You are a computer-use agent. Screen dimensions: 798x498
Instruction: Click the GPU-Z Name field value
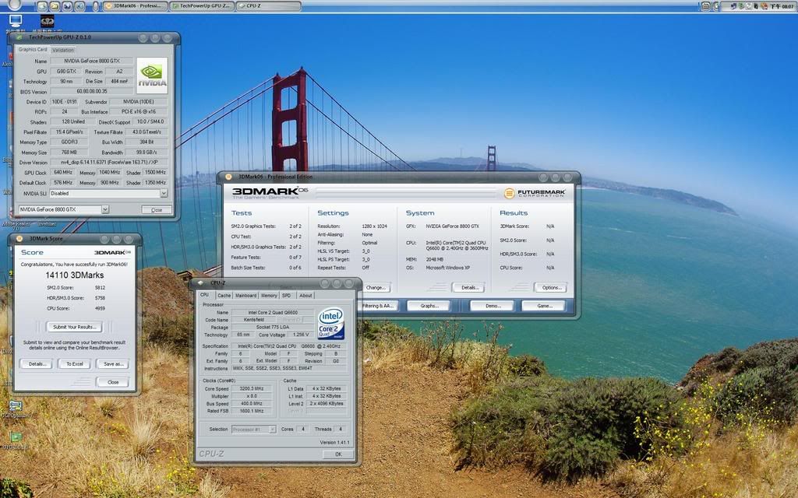coord(92,61)
